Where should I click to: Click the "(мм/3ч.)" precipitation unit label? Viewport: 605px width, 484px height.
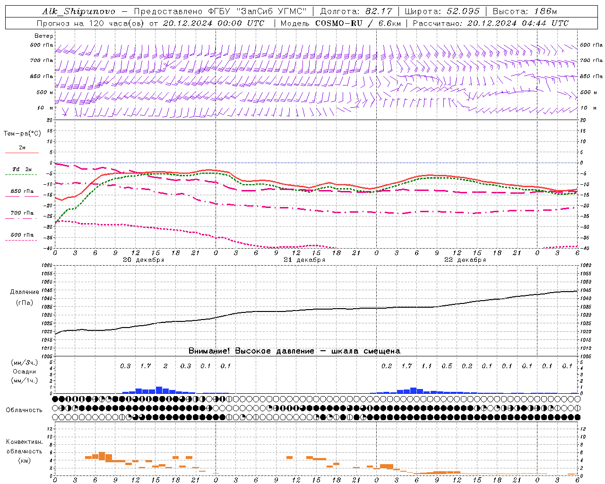pyautogui.click(x=25, y=363)
